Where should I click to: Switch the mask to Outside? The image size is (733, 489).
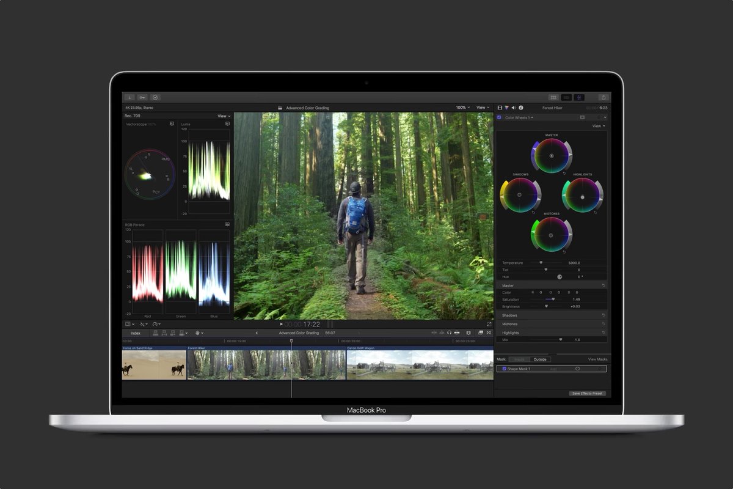coord(539,359)
